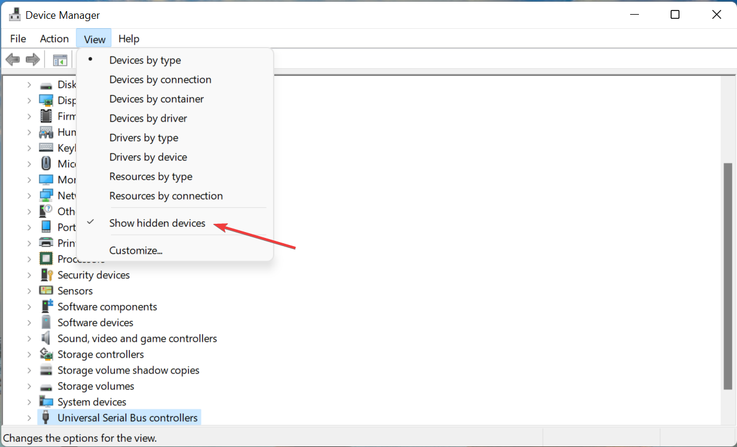The width and height of the screenshot is (737, 447).
Task: Select the Firmware category icon
Action: pos(46,116)
